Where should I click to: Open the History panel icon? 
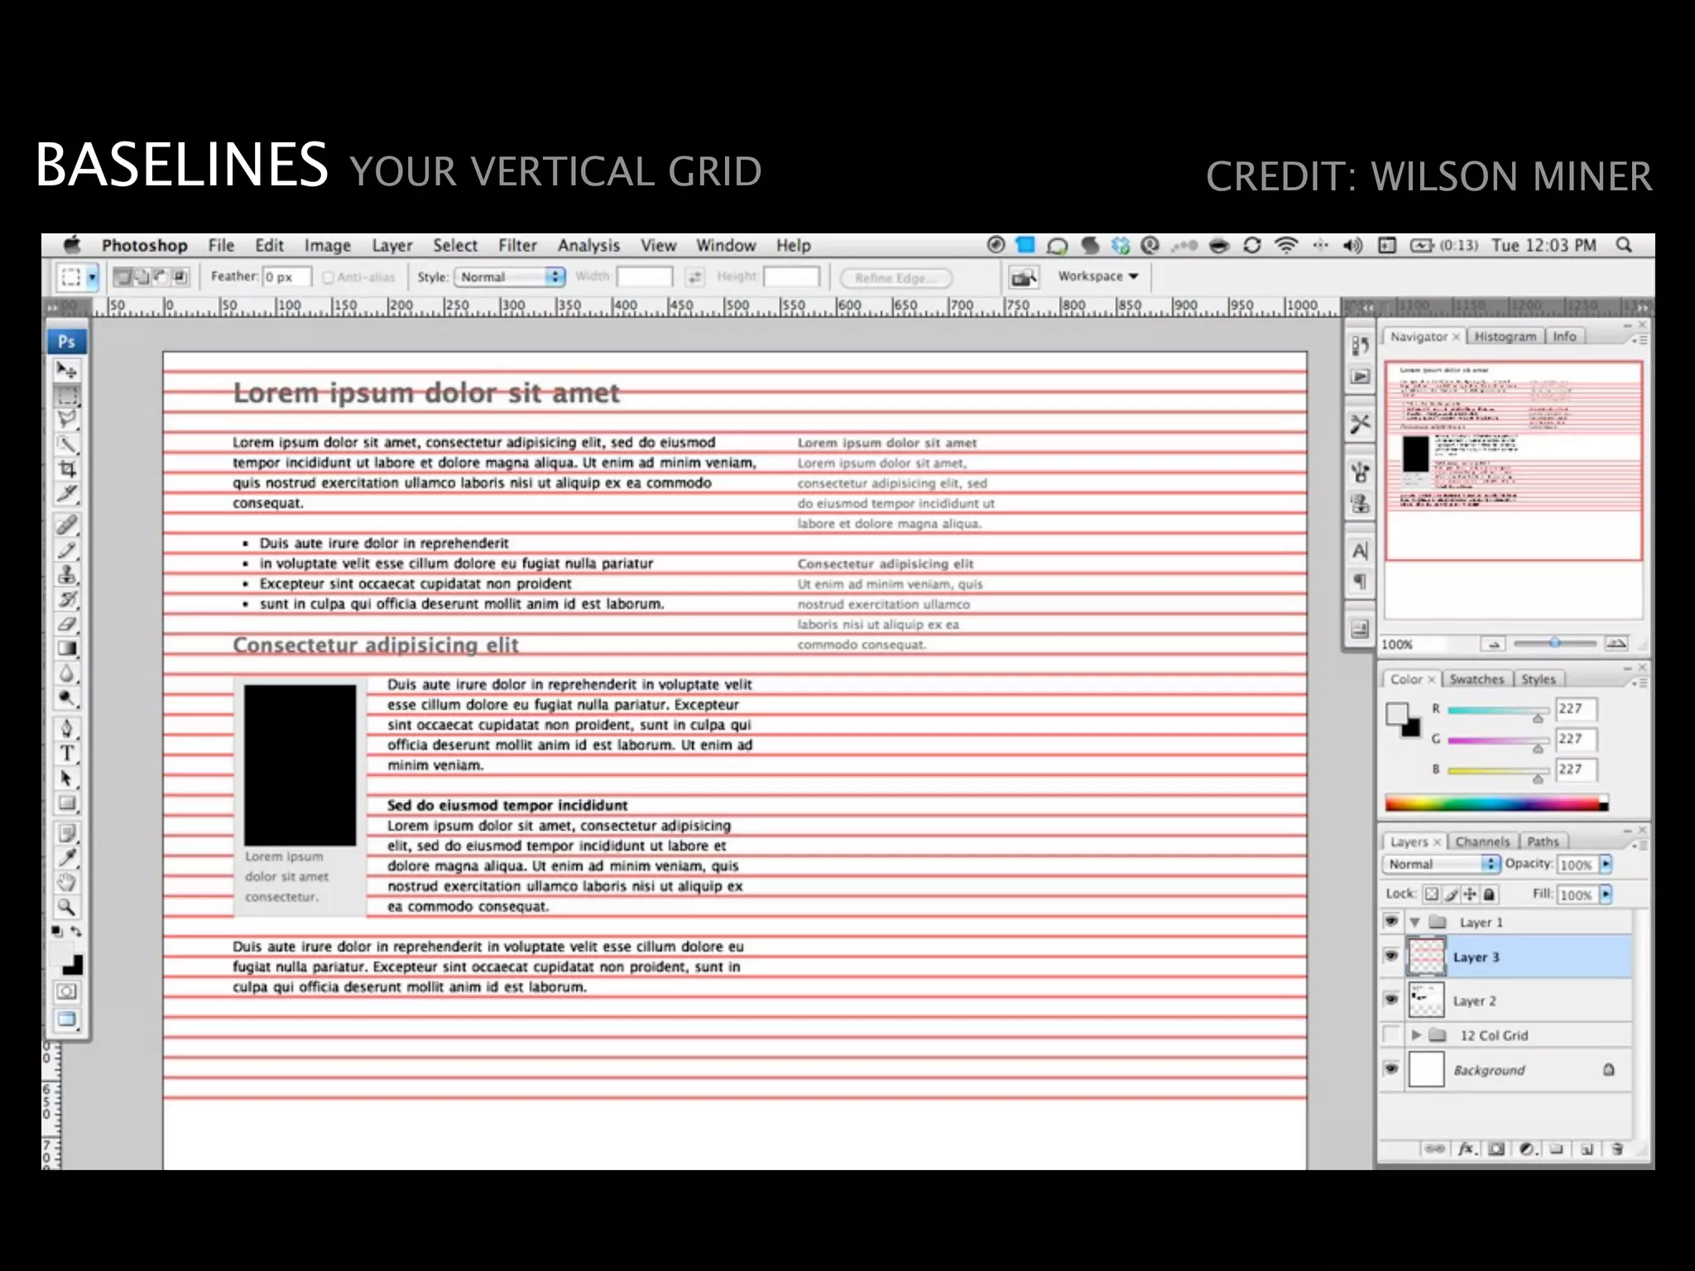[1360, 345]
